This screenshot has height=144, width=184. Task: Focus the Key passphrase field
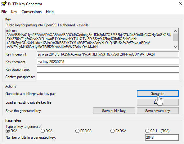pos(108,70)
